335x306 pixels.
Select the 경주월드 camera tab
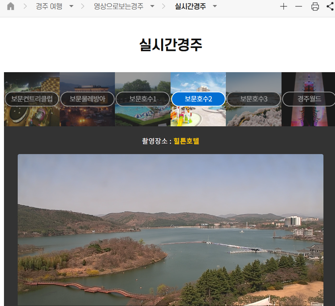(309, 99)
